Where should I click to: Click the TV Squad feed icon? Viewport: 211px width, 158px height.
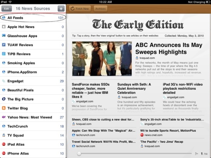(4, 135)
